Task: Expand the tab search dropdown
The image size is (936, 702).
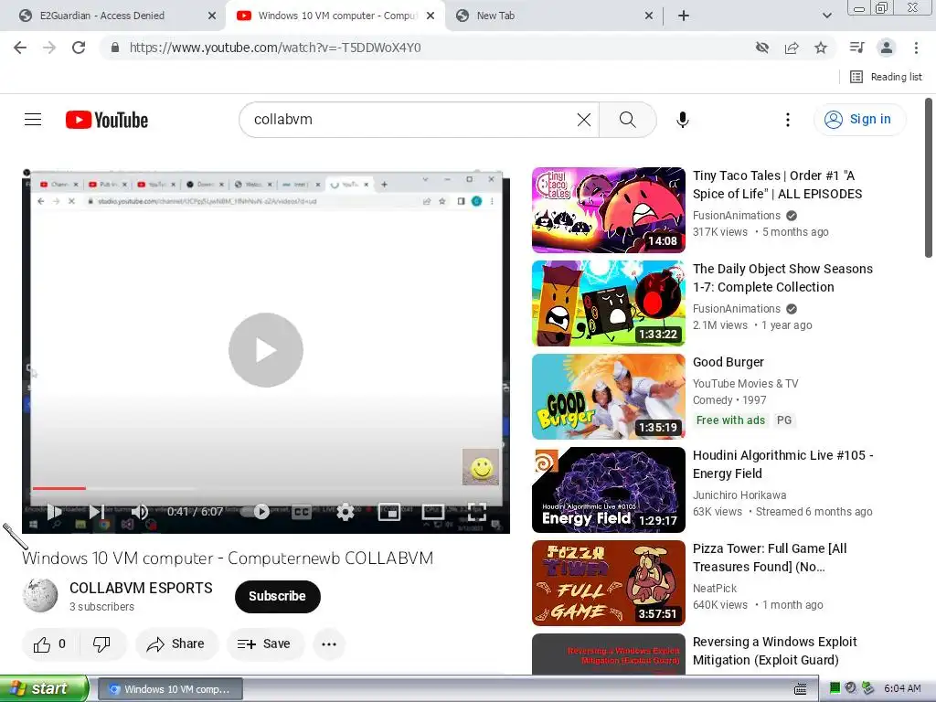Action: coord(826,16)
